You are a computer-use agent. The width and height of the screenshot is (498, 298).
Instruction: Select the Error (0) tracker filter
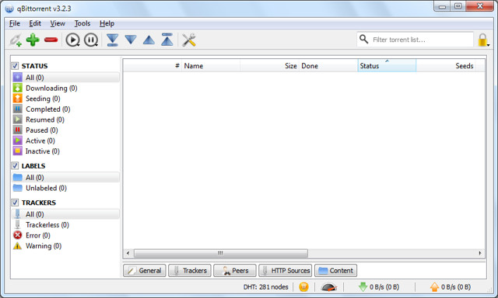coord(65,235)
